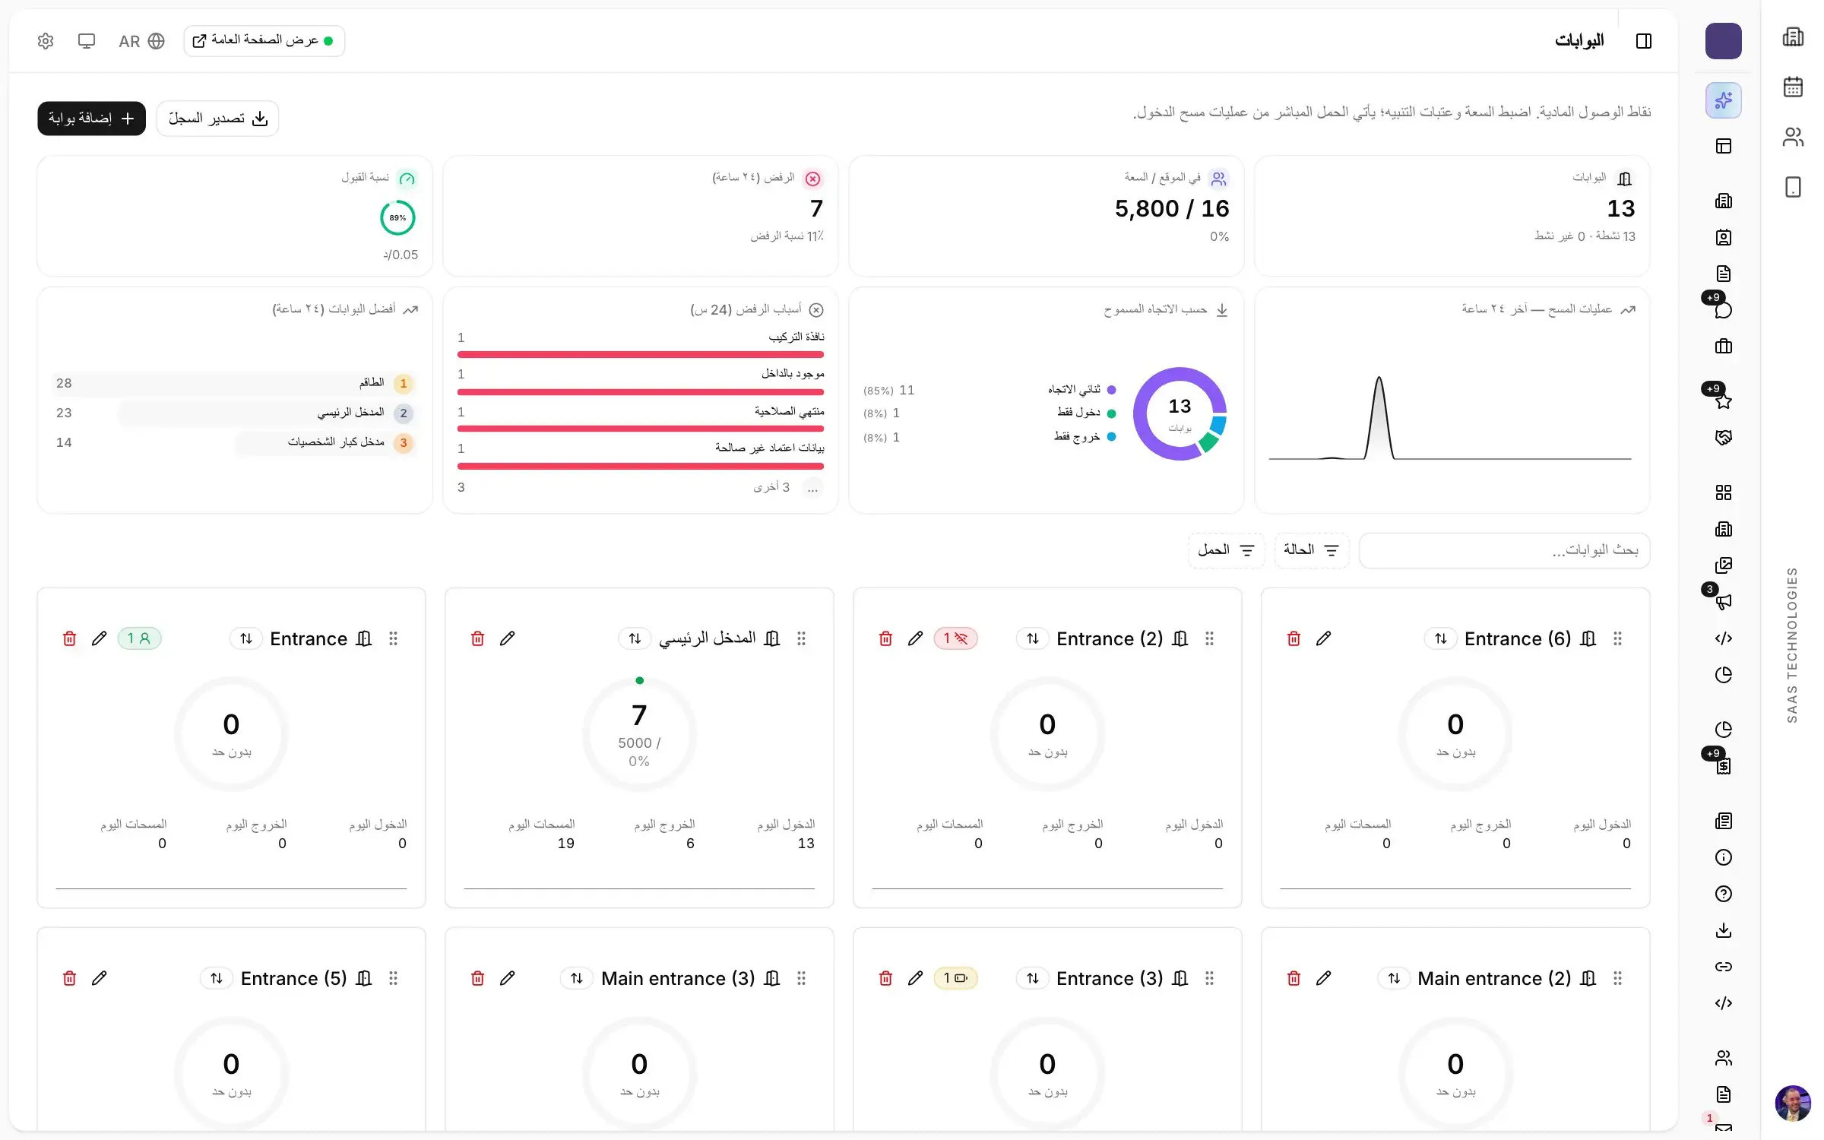The width and height of the screenshot is (1824, 1140).
Task: Open the download icon in sidebar
Action: (x=1723, y=930)
